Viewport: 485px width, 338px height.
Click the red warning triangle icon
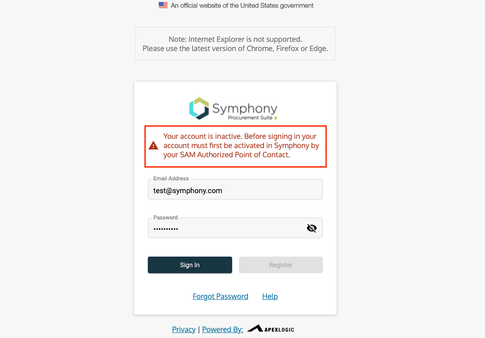pos(153,145)
